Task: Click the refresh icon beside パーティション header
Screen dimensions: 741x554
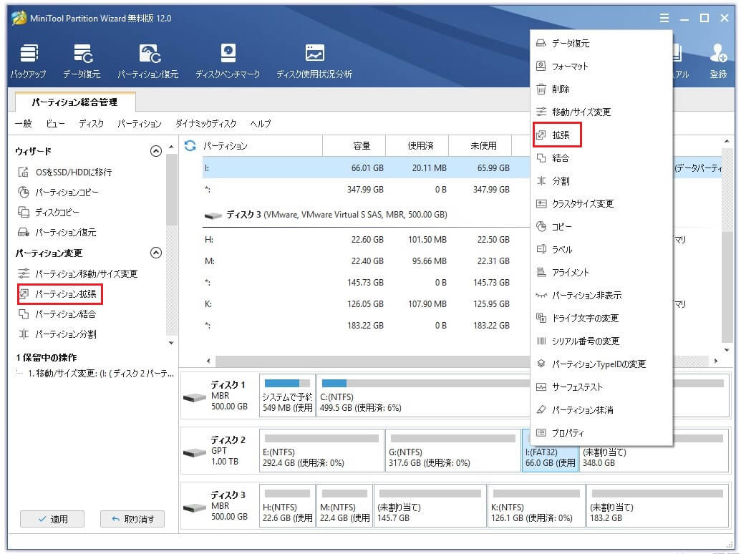Action: [x=190, y=146]
